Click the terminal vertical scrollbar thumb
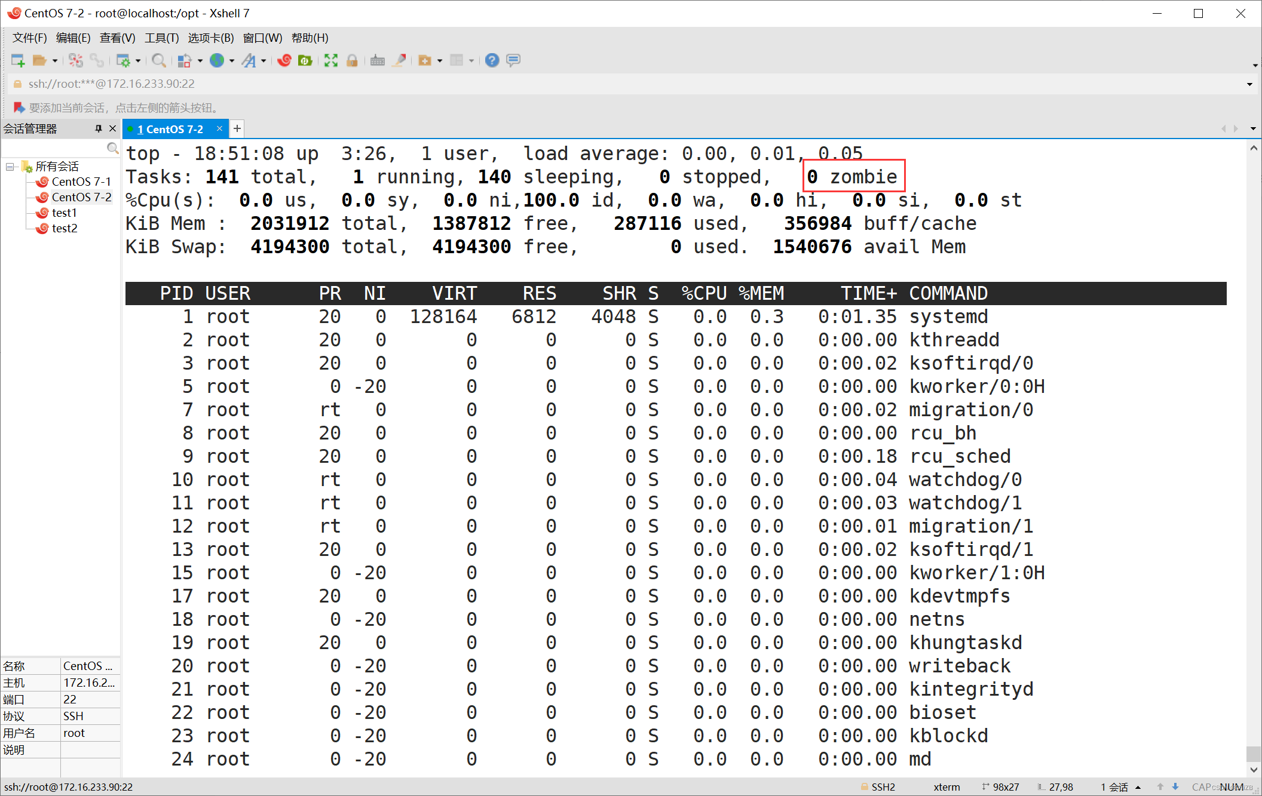Screen dimensions: 1262x796 (x=1253, y=753)
